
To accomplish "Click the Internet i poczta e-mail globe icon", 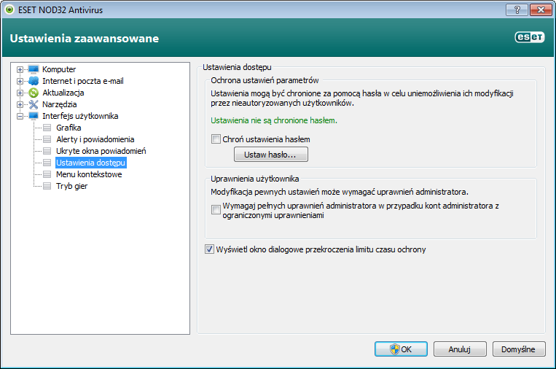I will coord(34,81).
